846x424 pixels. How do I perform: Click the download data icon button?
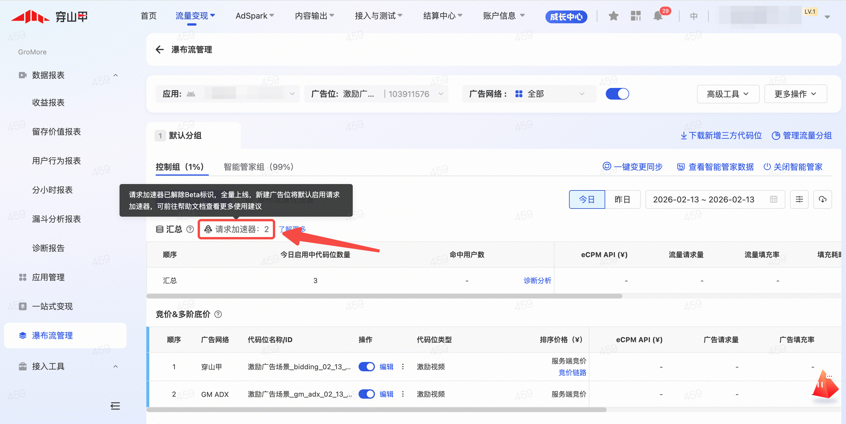coord(822,199)
